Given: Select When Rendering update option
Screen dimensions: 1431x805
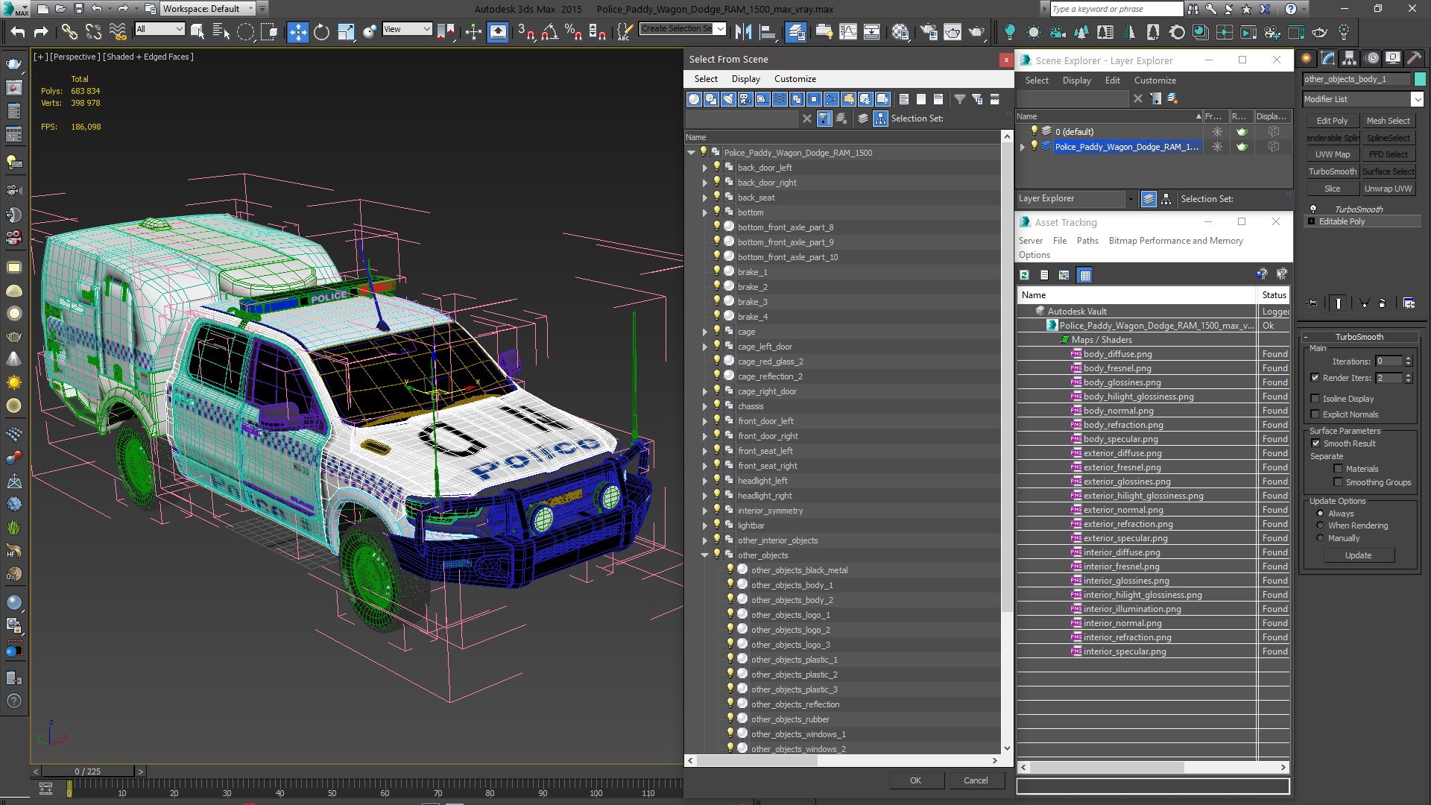Looking at the screenshot, I should pyautogui.click(x=1320, y=525).
